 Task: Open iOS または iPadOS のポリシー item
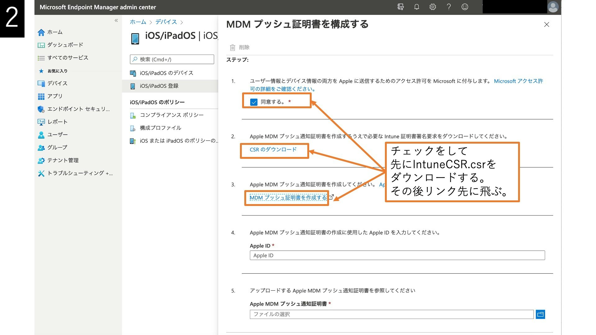tap(174, 141)
